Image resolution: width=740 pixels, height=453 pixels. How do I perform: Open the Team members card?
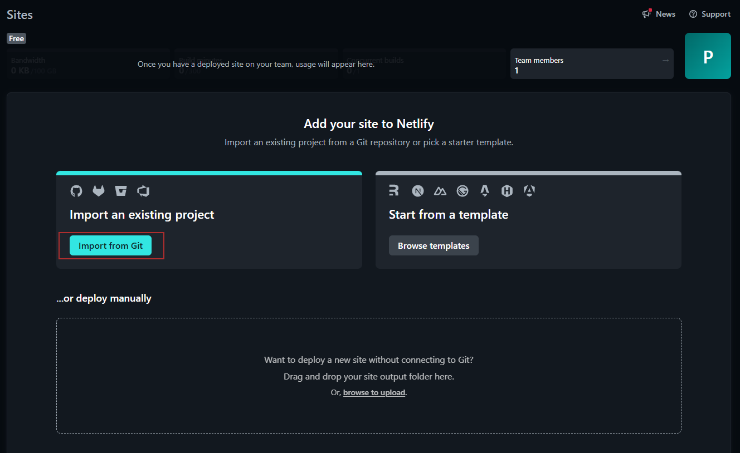tap(592, 63)
